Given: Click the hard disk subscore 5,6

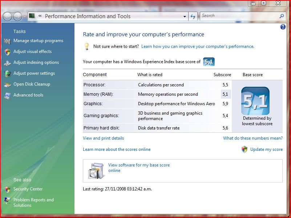Looking at the screenshot, I should point(225,128).
